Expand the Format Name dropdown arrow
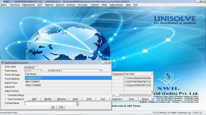The width and height of the screenshot is (206, 115). coord(77,103)
